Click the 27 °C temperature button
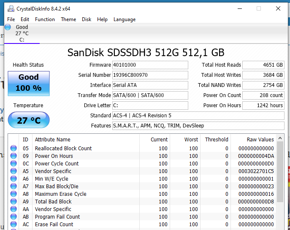 pos(29,120)
